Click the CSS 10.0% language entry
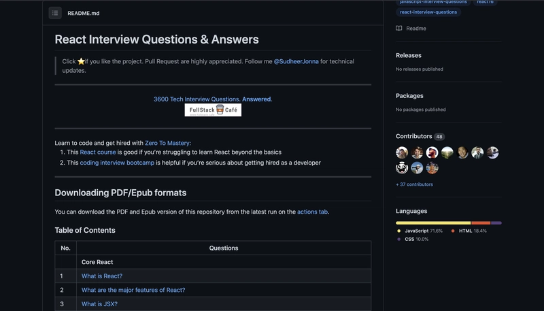544x311 pixels. tap(413, 239)
